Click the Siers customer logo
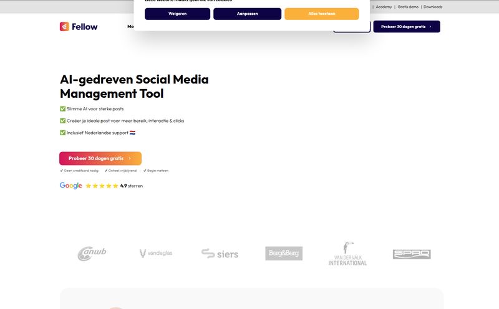Image resolution: width=499 pixels, height=309 pixels. 220,254
